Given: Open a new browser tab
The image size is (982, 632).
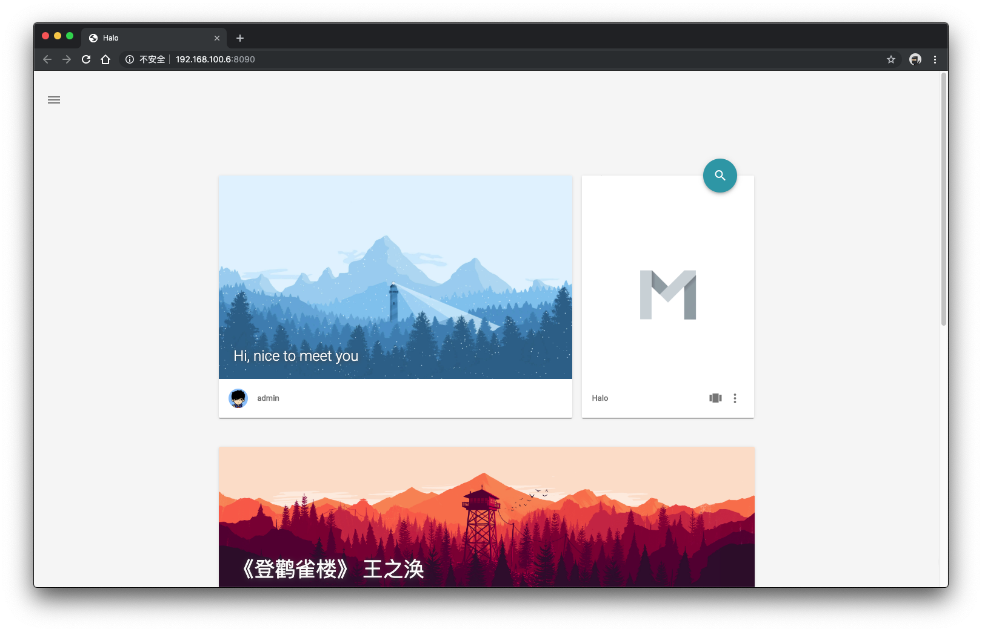Looking at the screenshot, I should [240, 38].
